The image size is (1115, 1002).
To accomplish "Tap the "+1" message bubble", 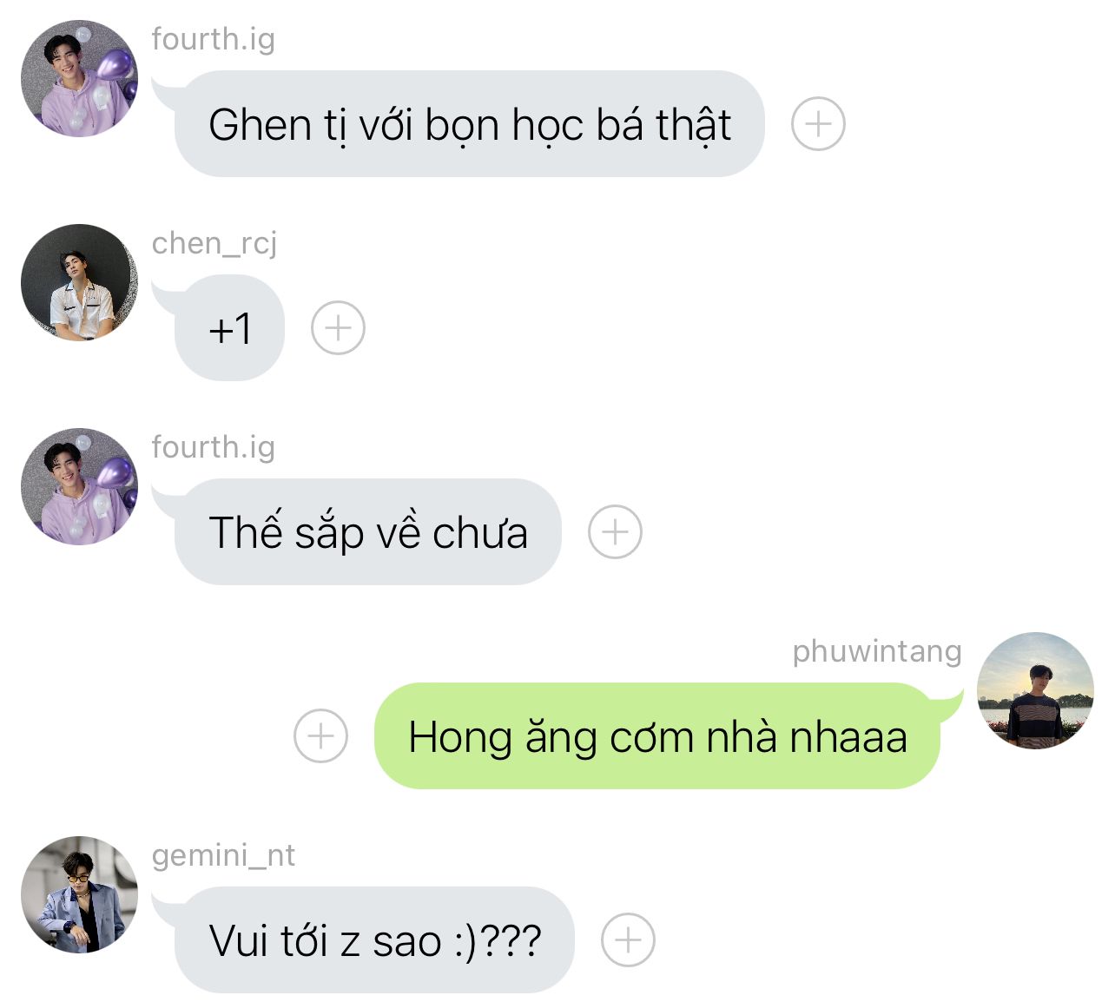I will [229, 328].
